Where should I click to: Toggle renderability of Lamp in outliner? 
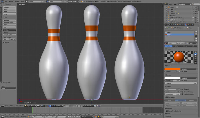coord(197,11)
